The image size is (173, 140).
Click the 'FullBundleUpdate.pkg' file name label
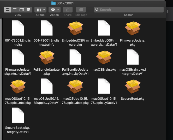pos(46,72)
